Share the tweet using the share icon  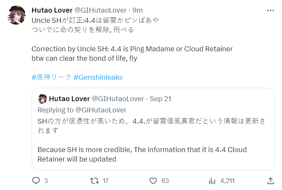tap(270, 181)
